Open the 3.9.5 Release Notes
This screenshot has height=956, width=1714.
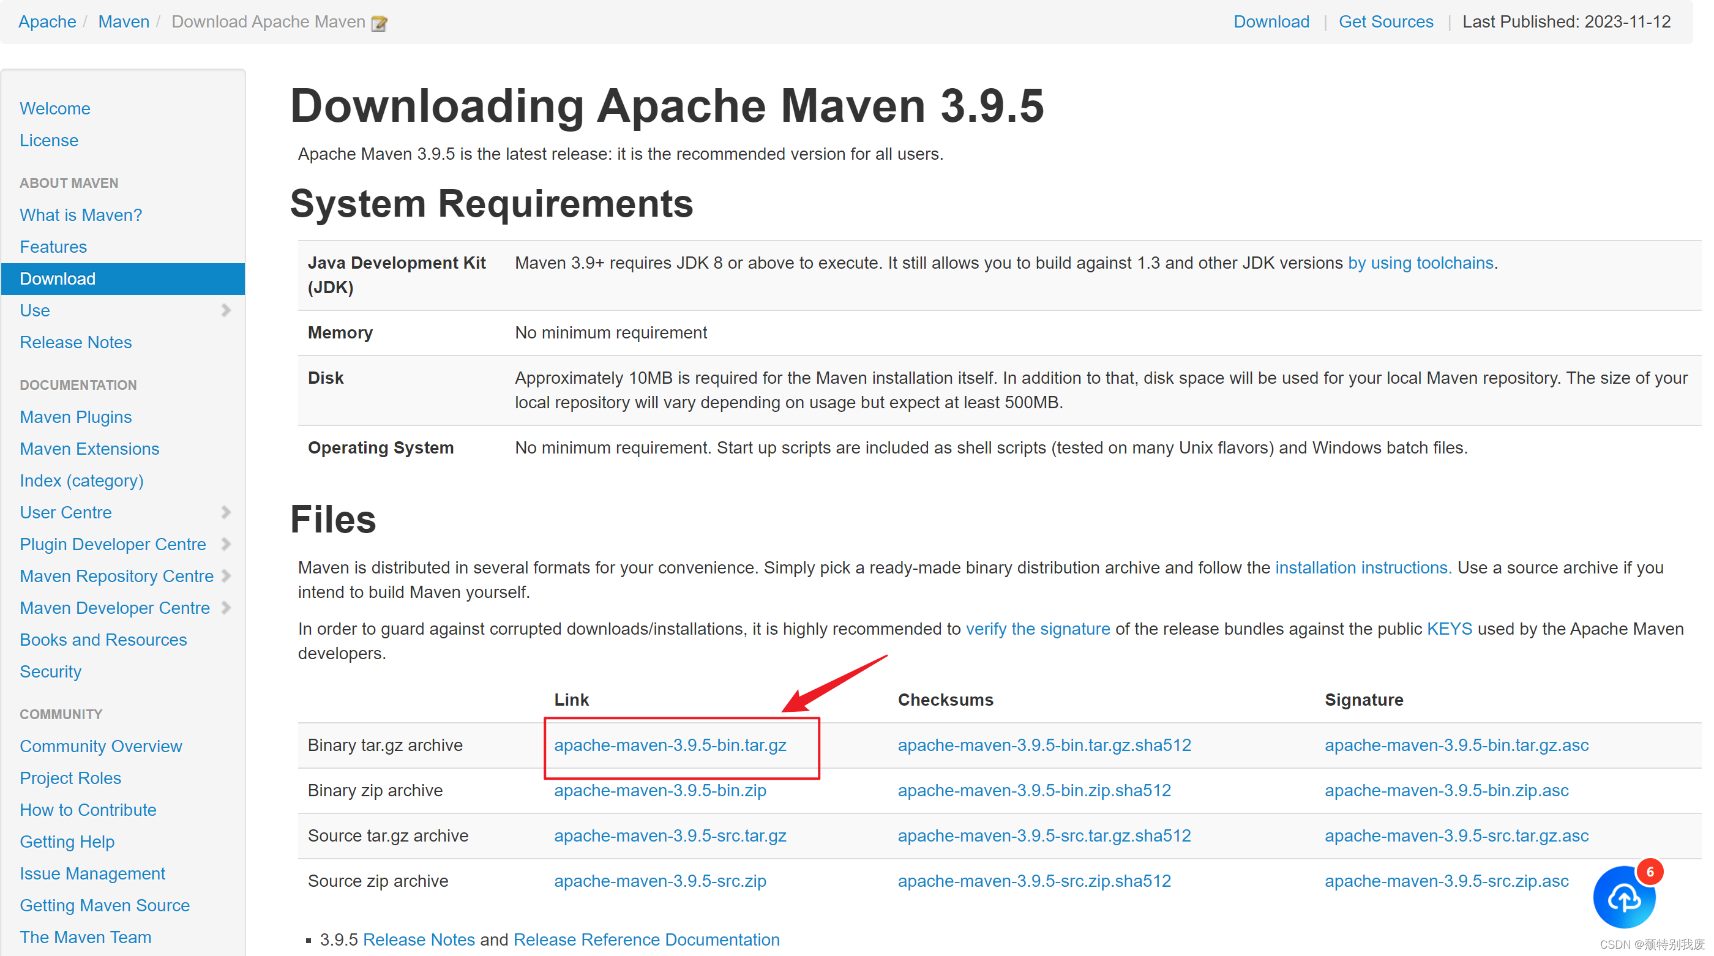[419, 939]
